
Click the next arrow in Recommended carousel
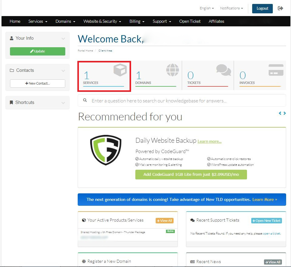[285, 113]
